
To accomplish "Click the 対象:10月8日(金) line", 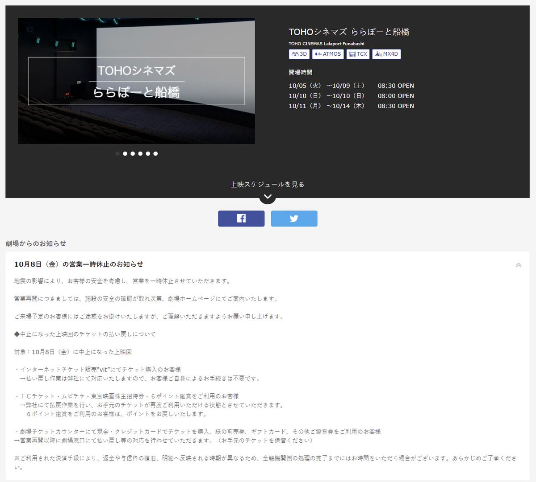I will (73, 352).
